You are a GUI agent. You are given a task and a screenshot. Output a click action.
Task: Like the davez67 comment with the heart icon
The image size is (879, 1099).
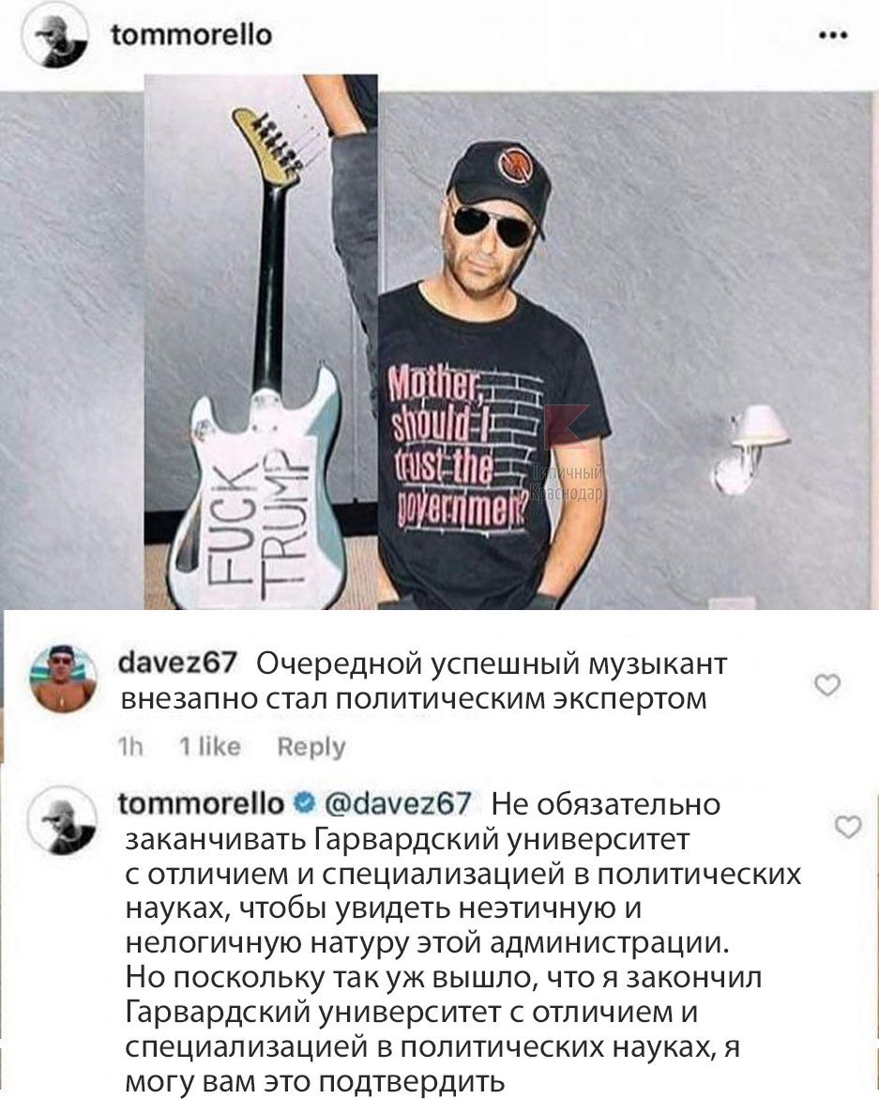coord(827,685)
